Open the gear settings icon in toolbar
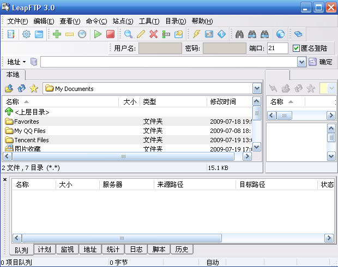 click(26, 34)
